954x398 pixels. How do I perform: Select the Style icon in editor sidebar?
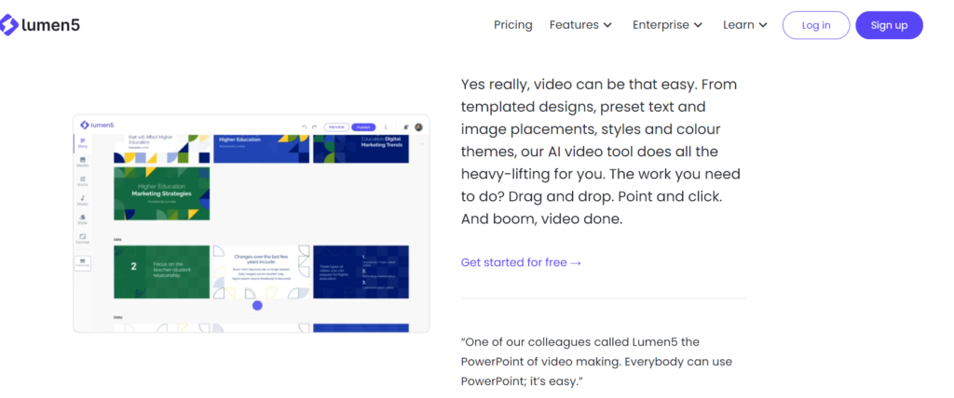pyautogui.click(x=83, y=219)
